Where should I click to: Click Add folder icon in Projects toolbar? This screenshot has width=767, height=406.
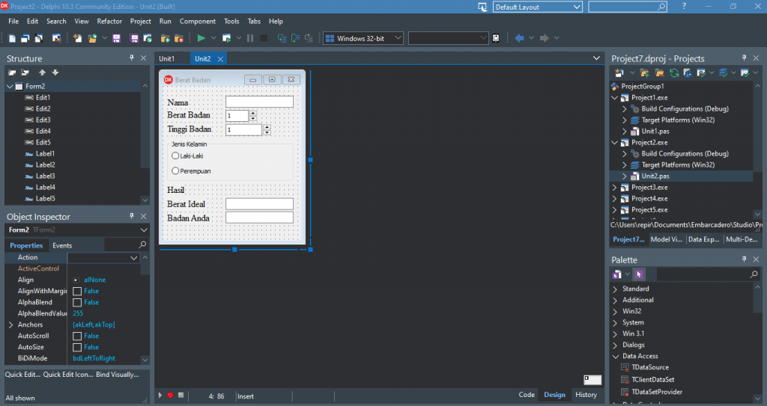pos(645,73)
